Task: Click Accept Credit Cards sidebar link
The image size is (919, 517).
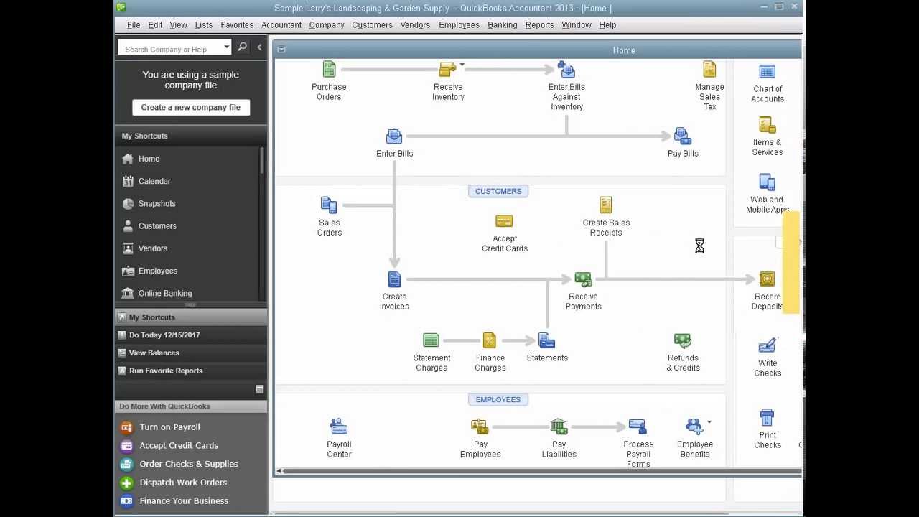Action: 179,446
